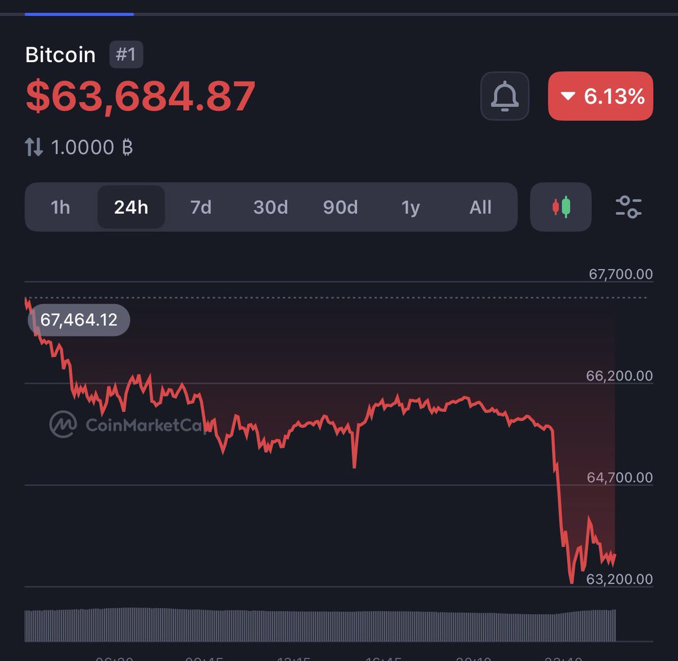
Task: Choose the 90d time range
Action: pos(340,207)
